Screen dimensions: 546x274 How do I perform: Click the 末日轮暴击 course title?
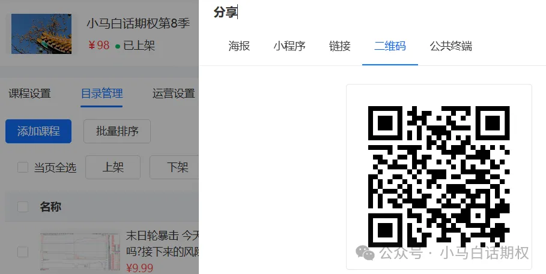[x=162, y=243]
